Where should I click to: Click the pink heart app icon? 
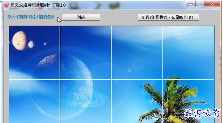click(6, 5)
